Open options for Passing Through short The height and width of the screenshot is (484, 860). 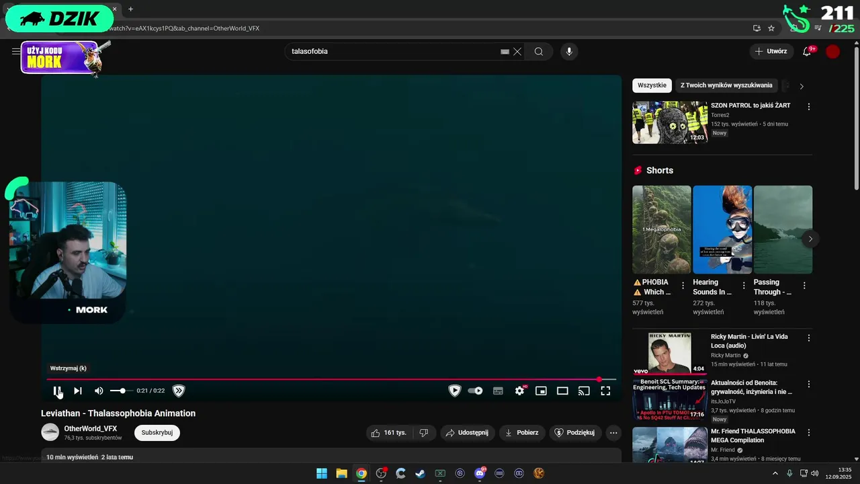pyautogui.click(x=804, y=286)
